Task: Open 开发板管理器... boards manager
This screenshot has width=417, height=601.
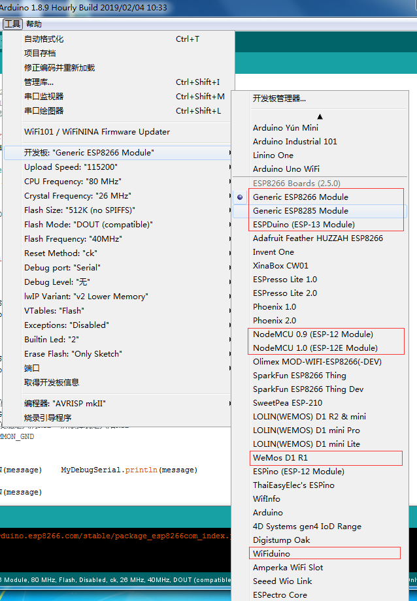Action: [320, 99]
